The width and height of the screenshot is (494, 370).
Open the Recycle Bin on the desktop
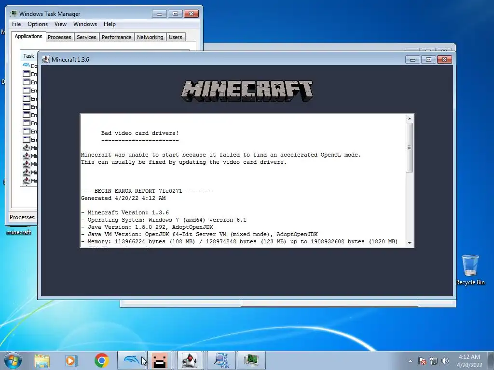point(470,270)
